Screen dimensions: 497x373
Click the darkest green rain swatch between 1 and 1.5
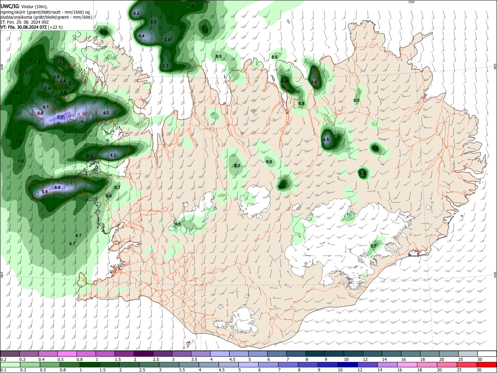tap(89, 365)
